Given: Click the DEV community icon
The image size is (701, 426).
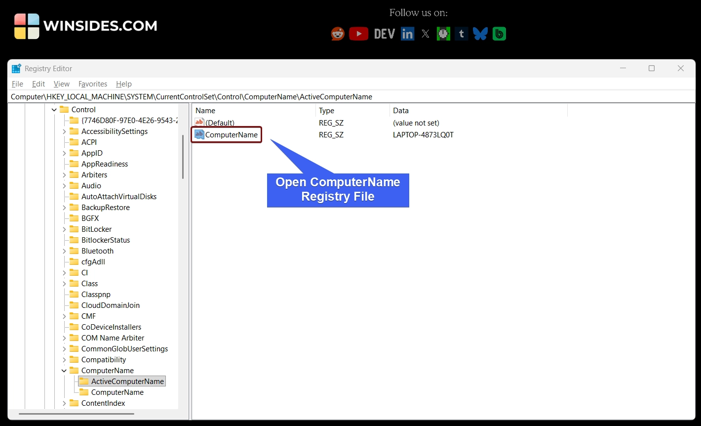Looking at the screenshot, I should click(384, 34).
